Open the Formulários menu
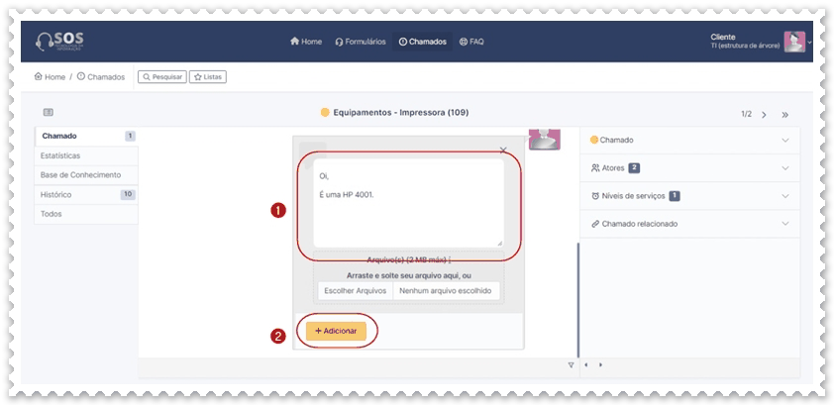The height and width of the screenshot is (405, 834). [361, 42]
